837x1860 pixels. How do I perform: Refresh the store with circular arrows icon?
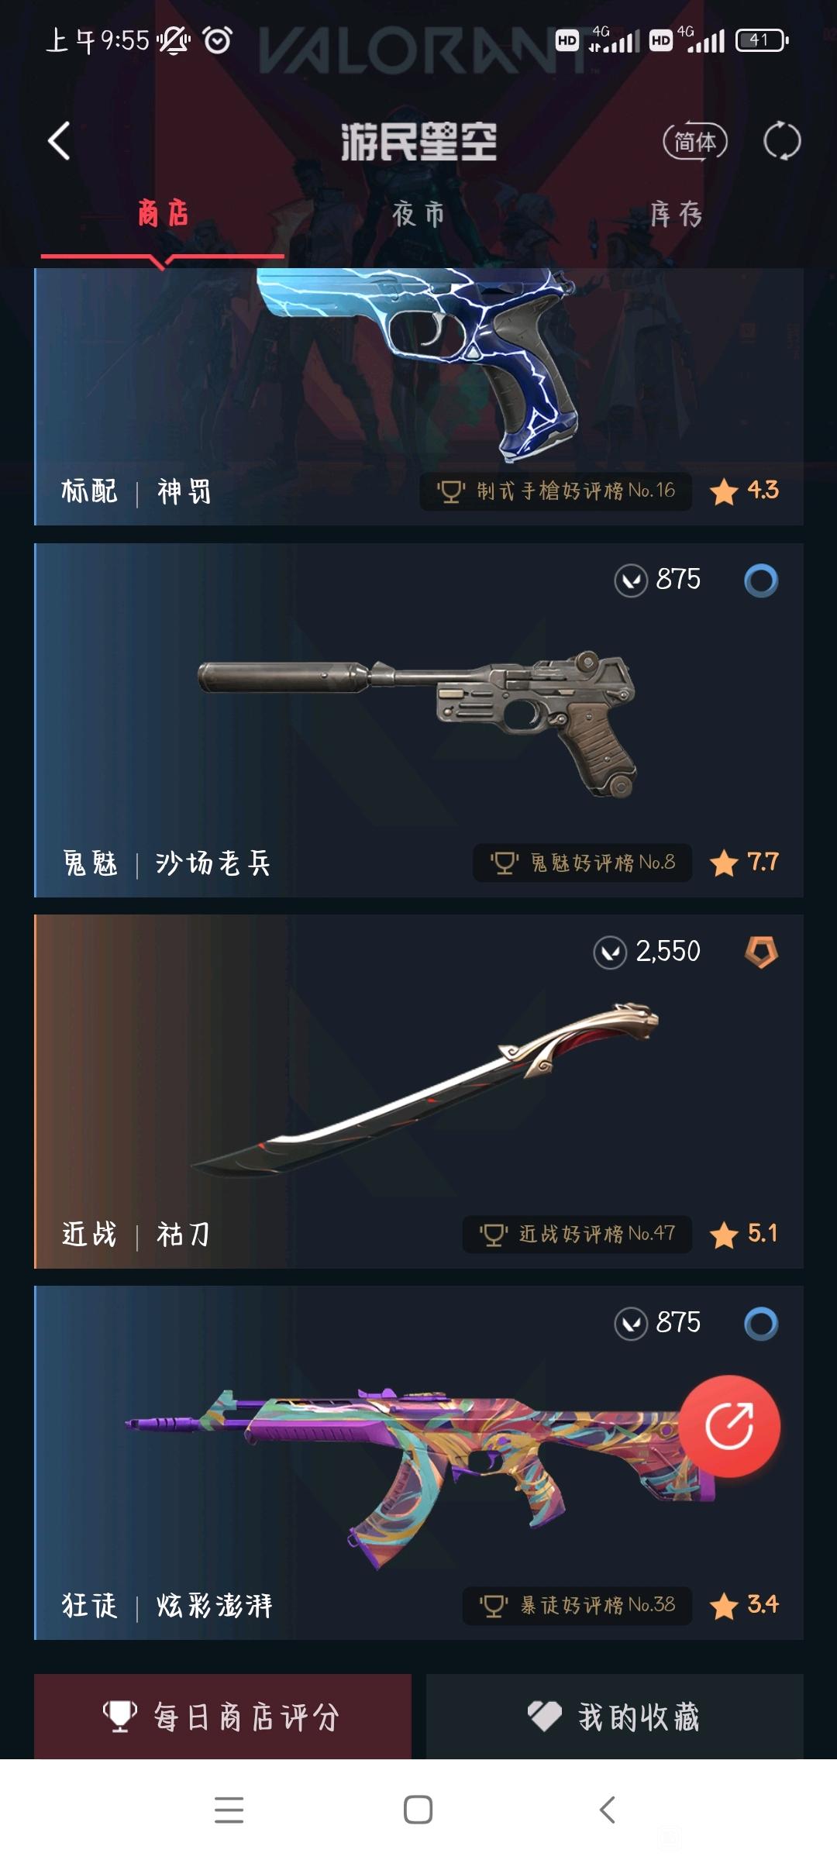[782, 141]
